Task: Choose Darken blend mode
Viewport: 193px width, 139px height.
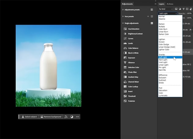Action: 170,24
